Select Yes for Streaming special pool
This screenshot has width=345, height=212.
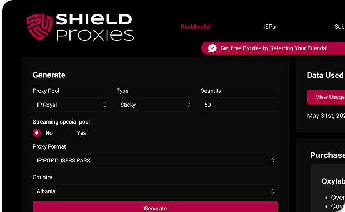coord(68,133)
